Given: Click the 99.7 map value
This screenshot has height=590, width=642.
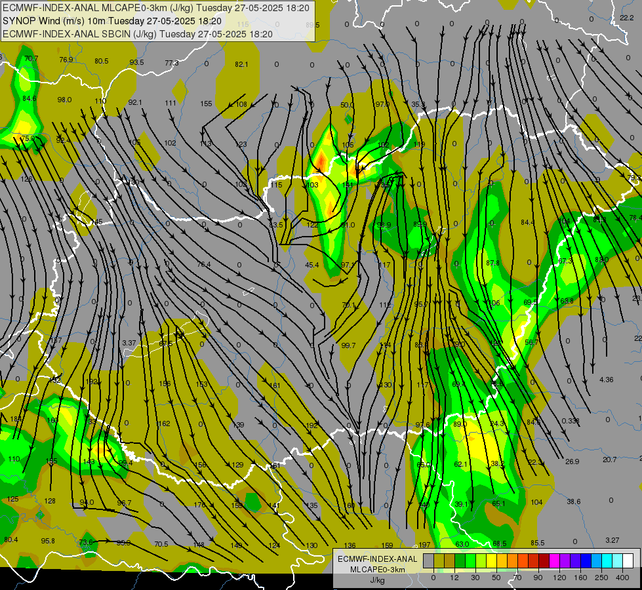Looking at the screenshot, I should 348,345.
